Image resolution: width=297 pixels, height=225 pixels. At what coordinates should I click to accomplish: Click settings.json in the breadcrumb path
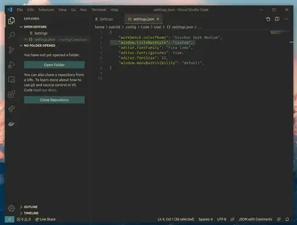click(180, 27)
